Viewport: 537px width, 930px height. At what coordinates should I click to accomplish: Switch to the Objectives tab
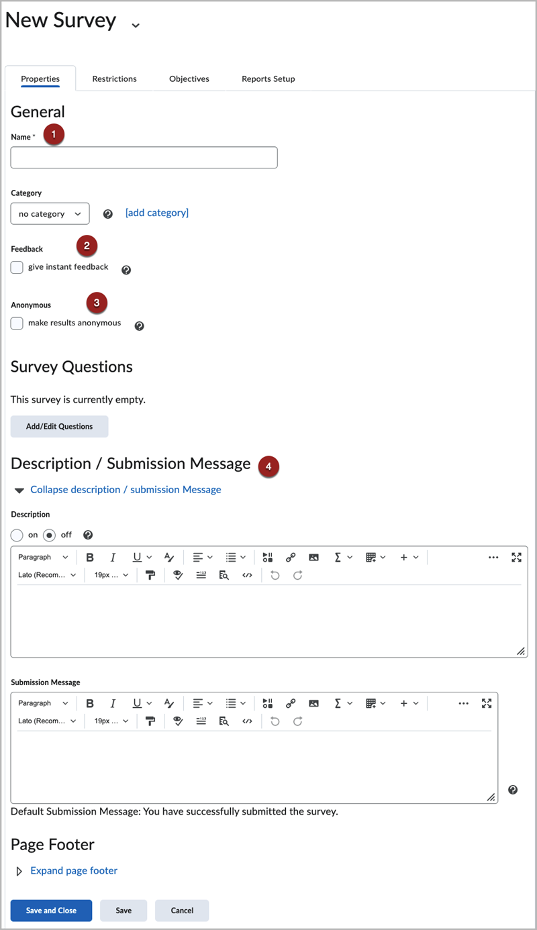189,79
